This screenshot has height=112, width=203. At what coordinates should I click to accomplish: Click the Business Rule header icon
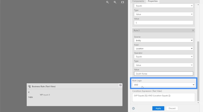point(29,87)
